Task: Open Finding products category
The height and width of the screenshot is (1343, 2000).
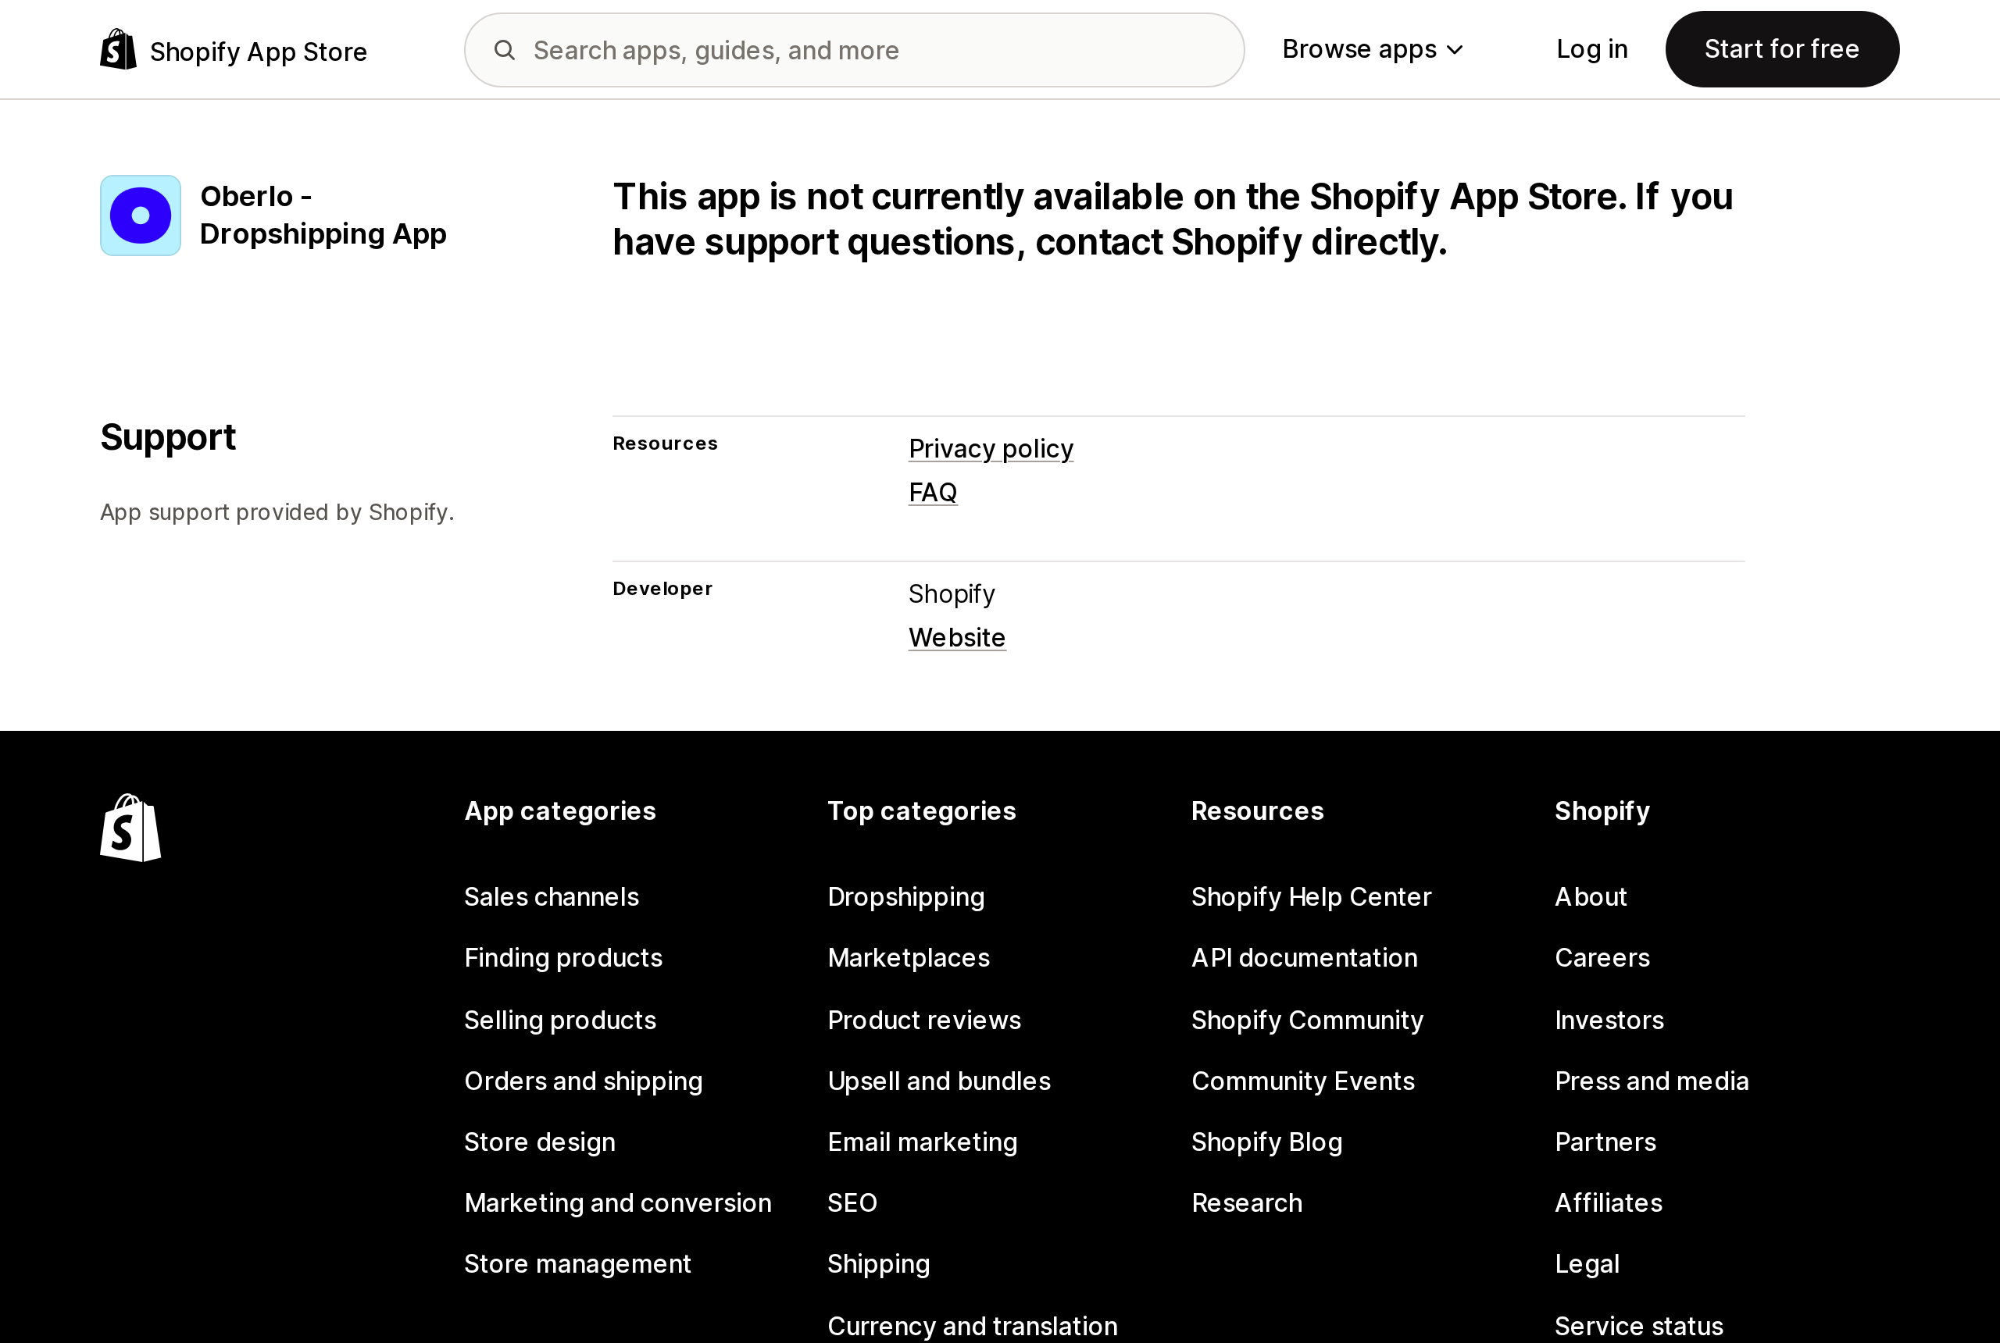Action: (x=564, y=957)
